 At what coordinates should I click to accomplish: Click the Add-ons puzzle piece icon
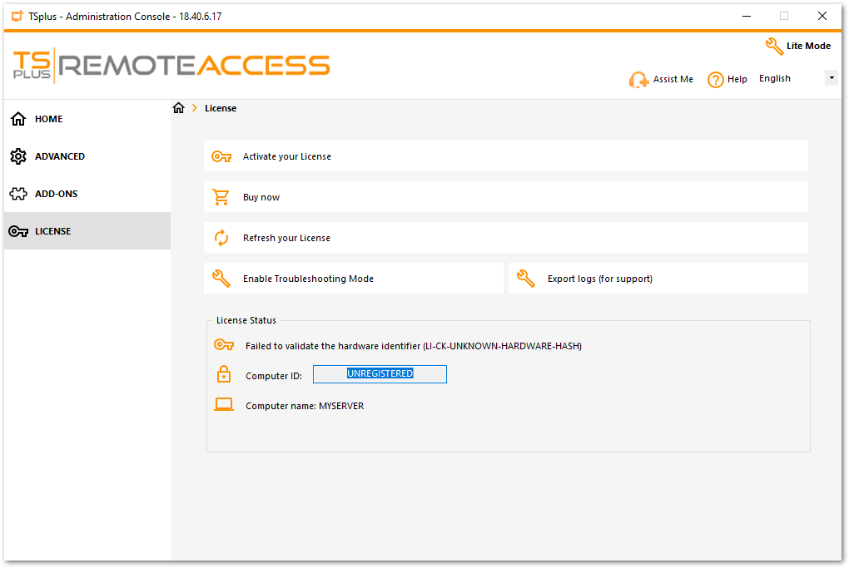pos(17,194)
